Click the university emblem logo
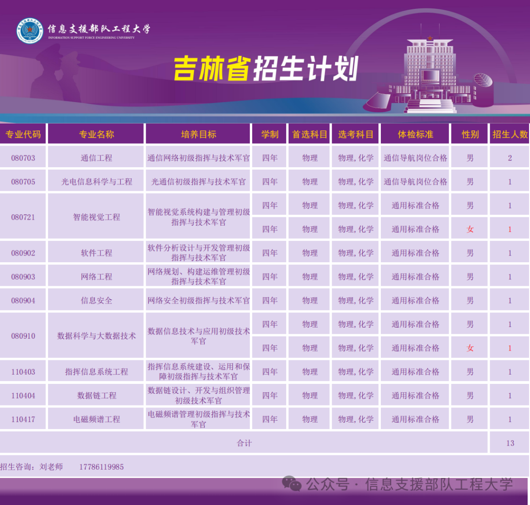Image resolution: width=530 pixels, height=505 pixels. (30, 31)
